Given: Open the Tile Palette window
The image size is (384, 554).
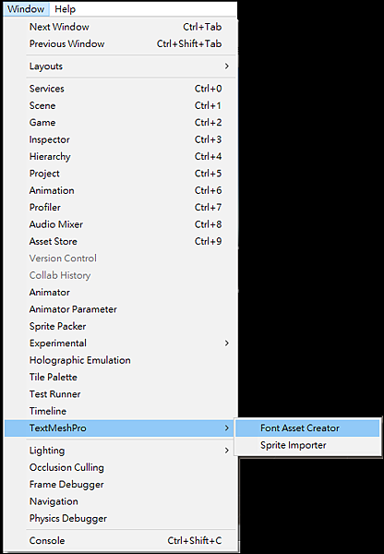Looking at the screenshot, I should point(120,377).
